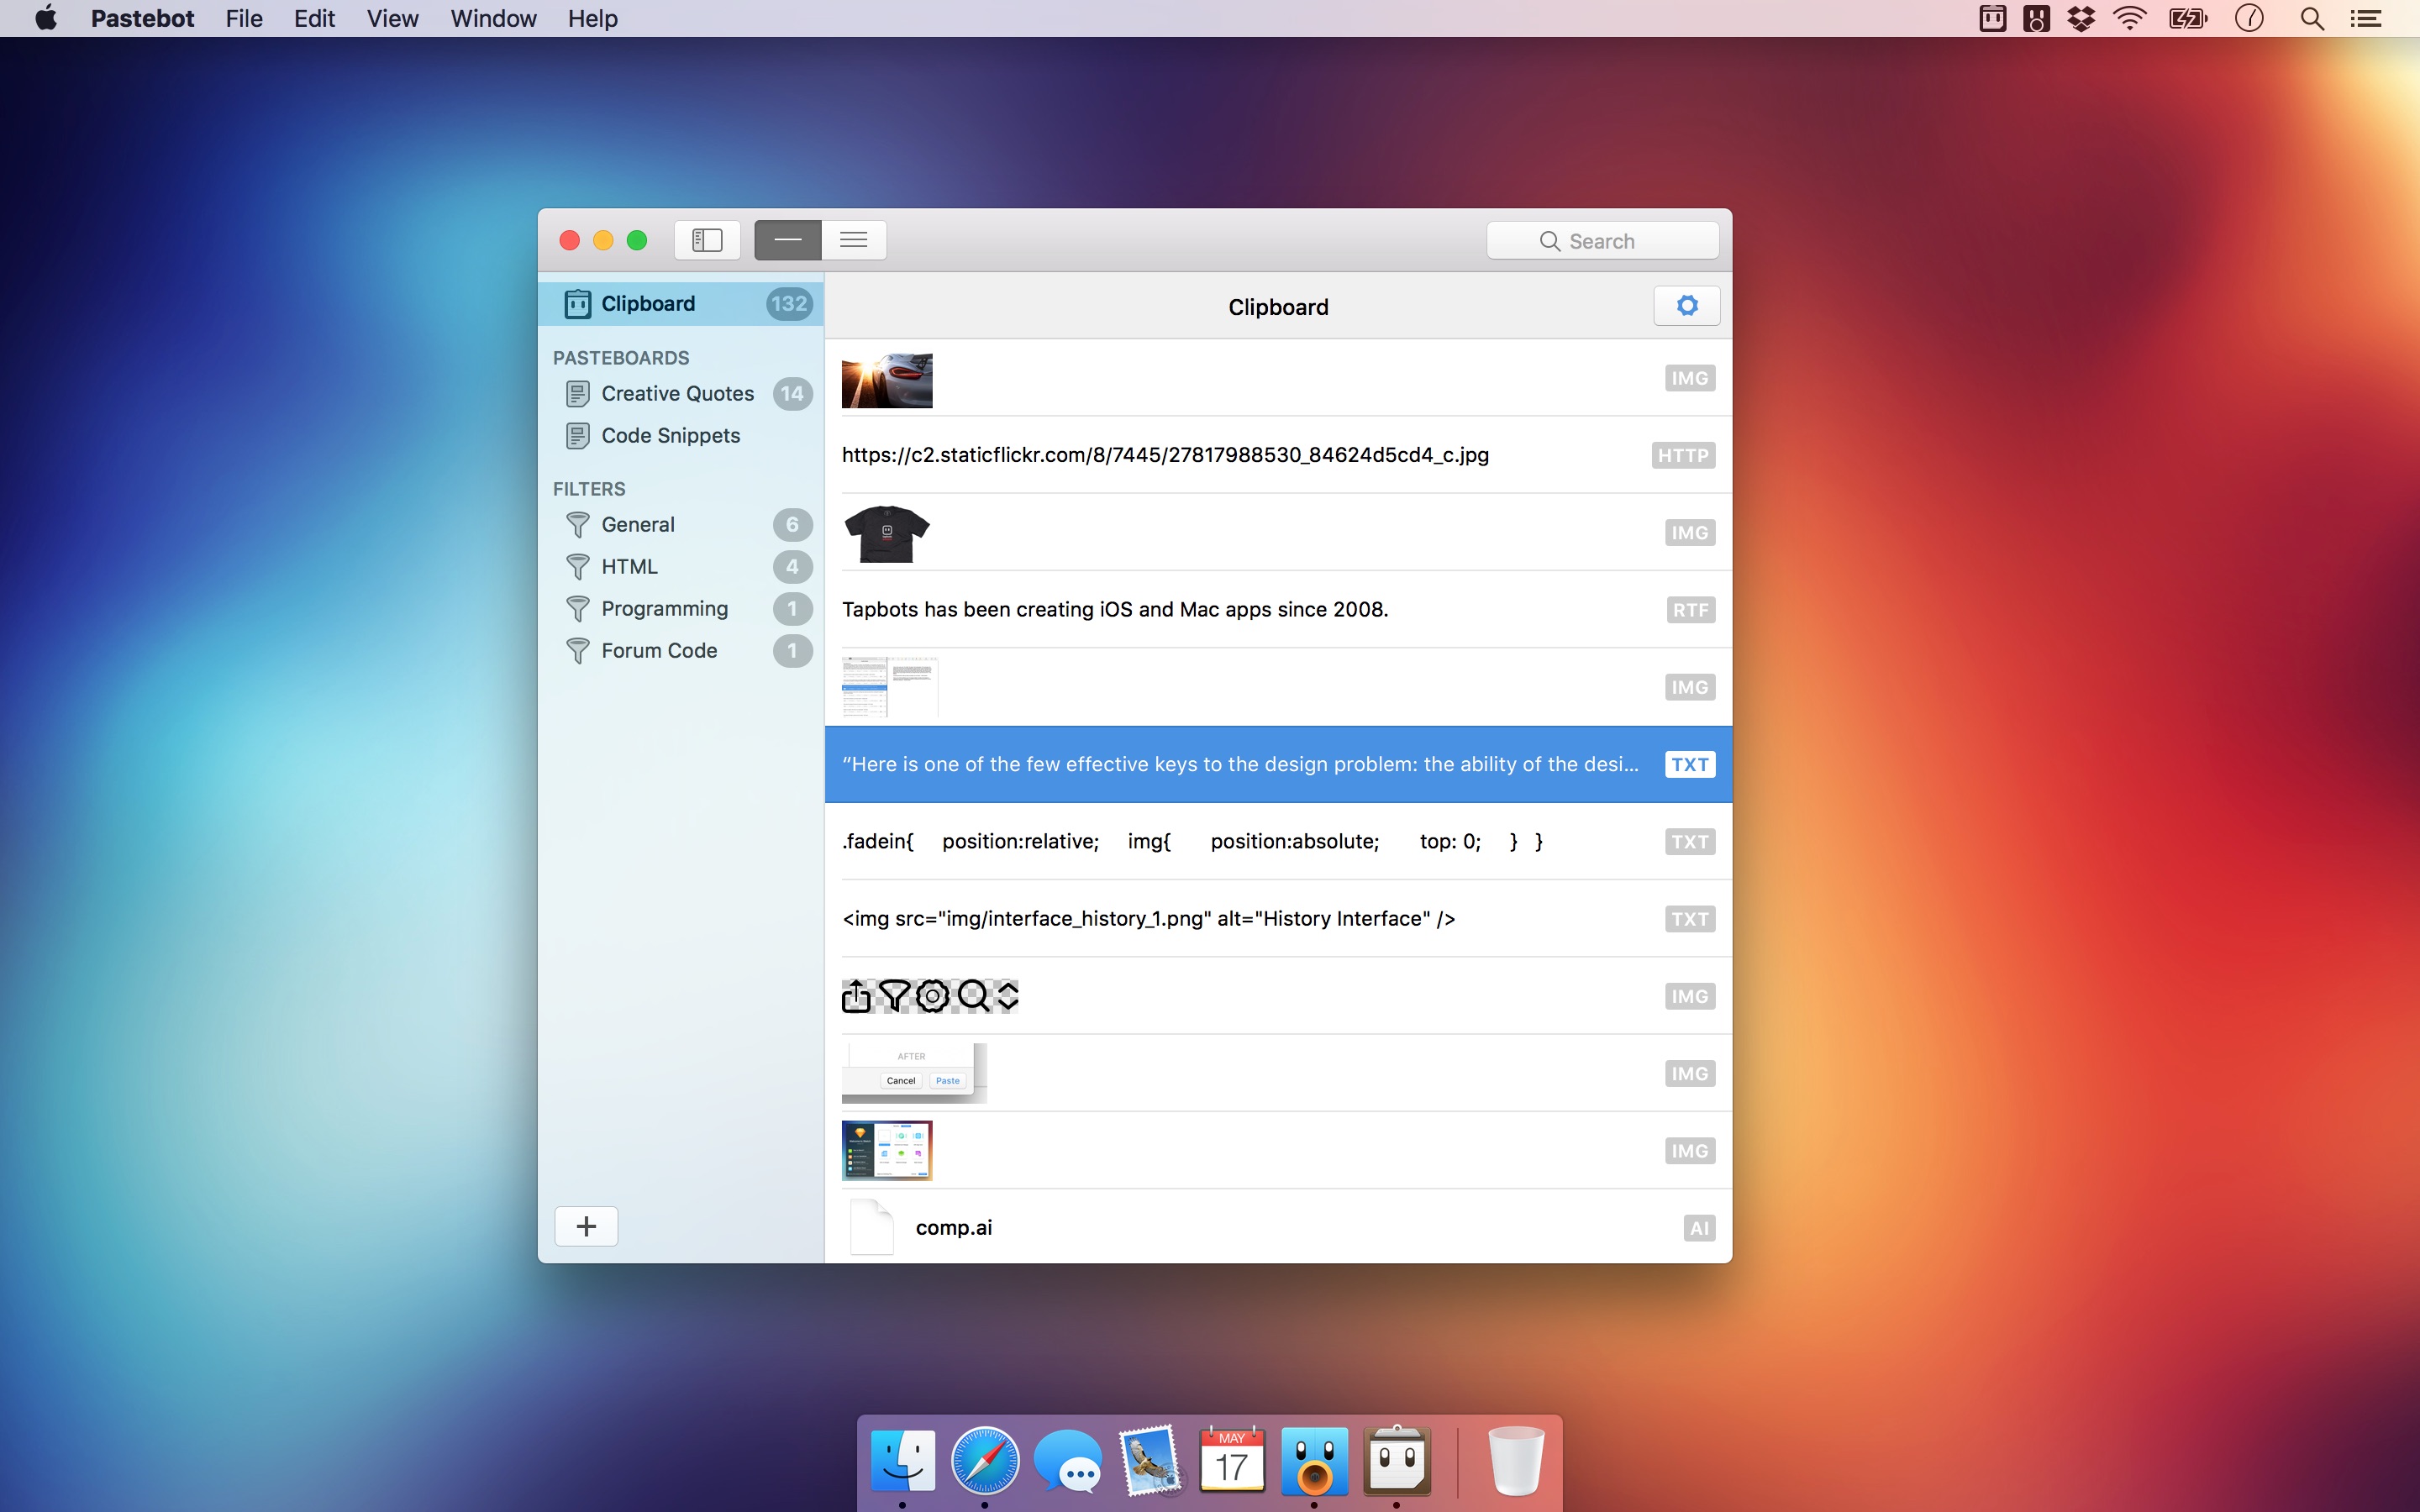Open Tweetbot from the Dock
This screenshot has width=2420, height=1512.
[1313, 1460]
